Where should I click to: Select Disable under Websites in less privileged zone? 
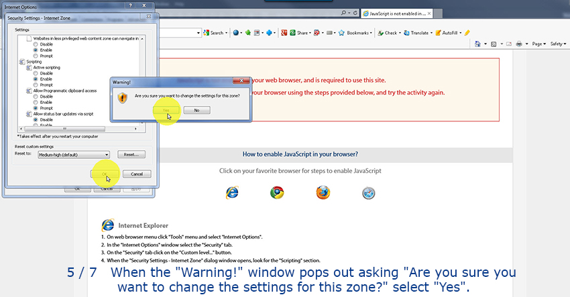pos(36,44)
